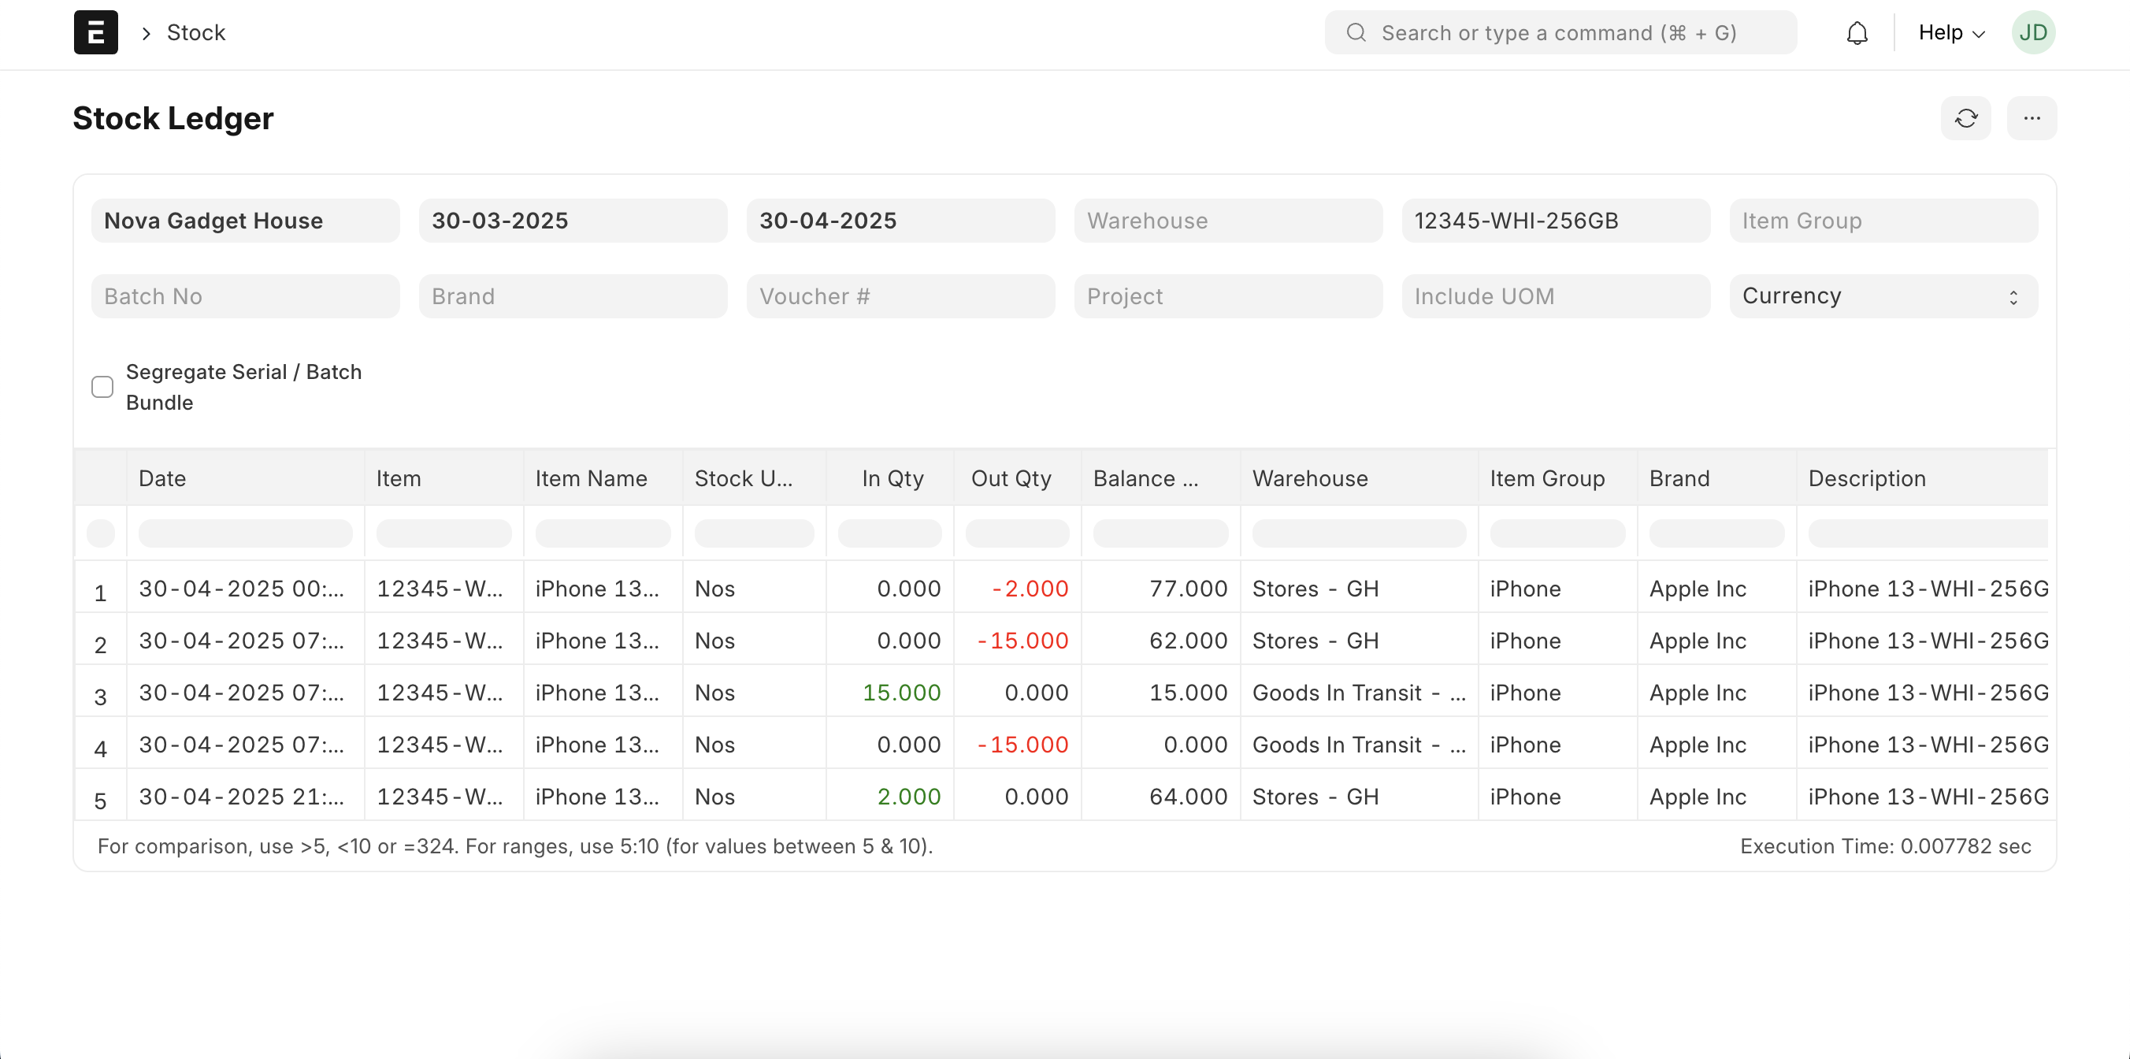2130x1059 pixels.
Task: Change the 30-03-2025 from date
Action: (x=573, y=221)
